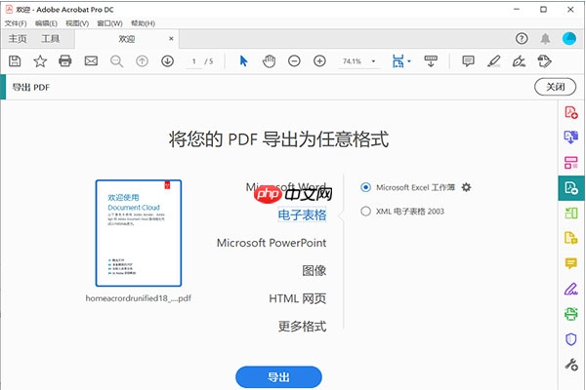Go to previous page arrow
The width and height of the screenshot is (586, 390).
pyautogui.click(x=142, y=60)
